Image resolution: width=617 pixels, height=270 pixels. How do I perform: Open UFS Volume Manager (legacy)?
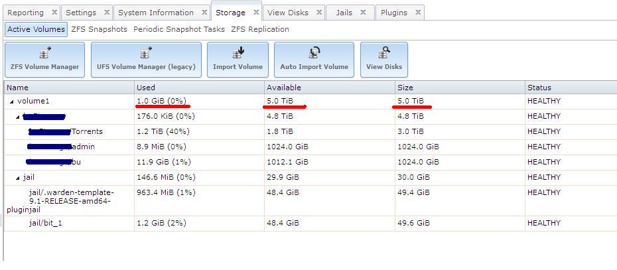[x=146, y=54]
